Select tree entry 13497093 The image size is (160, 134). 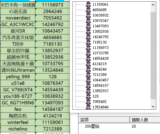point(100,26)
